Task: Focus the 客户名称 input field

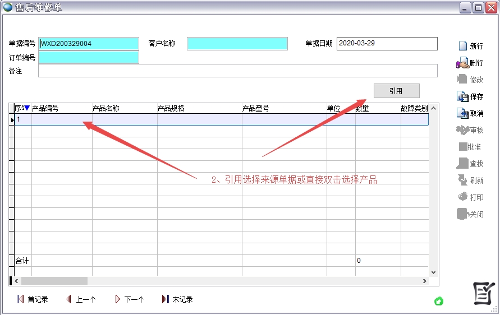Action: coord(237,44)
